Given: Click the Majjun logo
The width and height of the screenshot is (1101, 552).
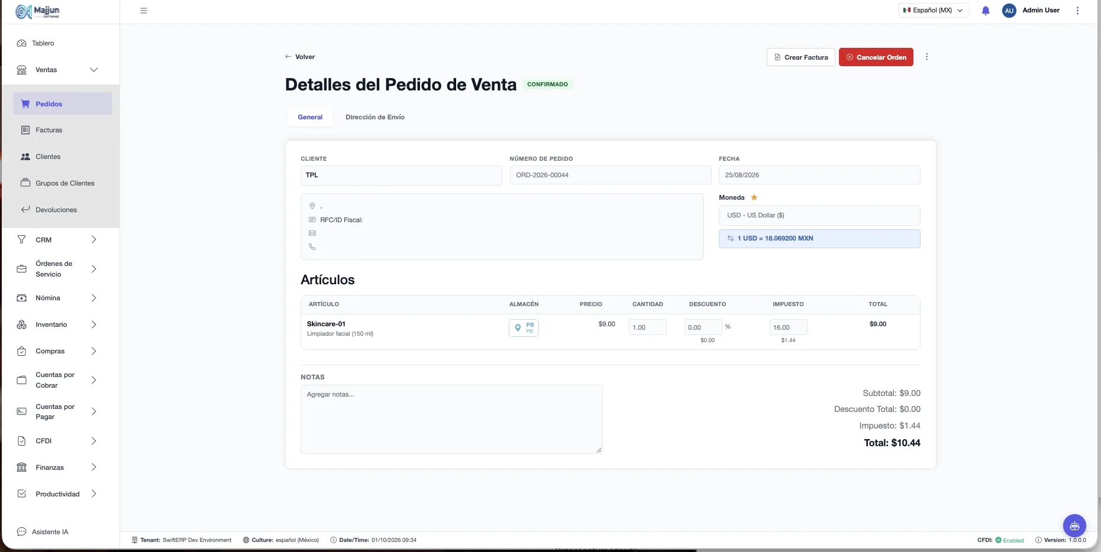Looking at the screenshot, I should 38,11.
